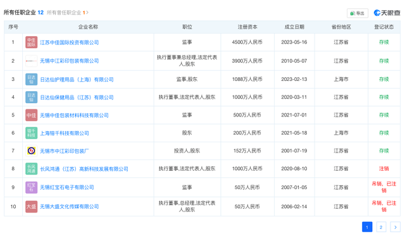Image resolution: width=405 pixels, height=236 pixels.
Task: Click the 日达仙护理用品 company logo icon
Action: pyautogui.click(x=31, y=79)
